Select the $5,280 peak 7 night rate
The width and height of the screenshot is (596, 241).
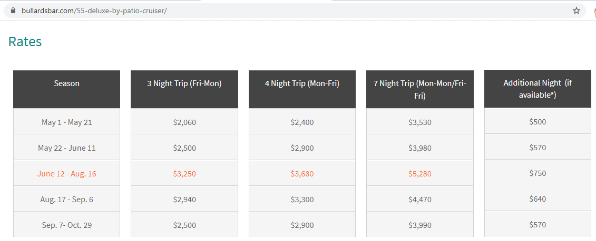pyautogui.click(x=420, y=174)
